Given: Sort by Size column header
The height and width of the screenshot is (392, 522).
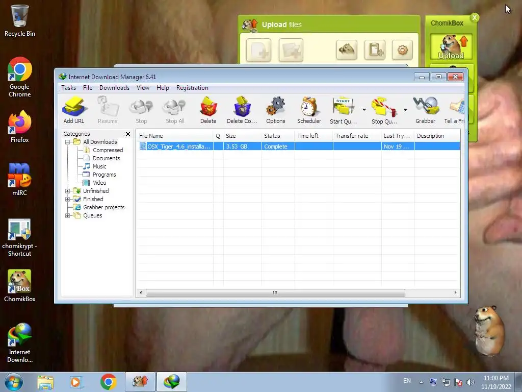Looking at the screenshot, I should 242,136.
